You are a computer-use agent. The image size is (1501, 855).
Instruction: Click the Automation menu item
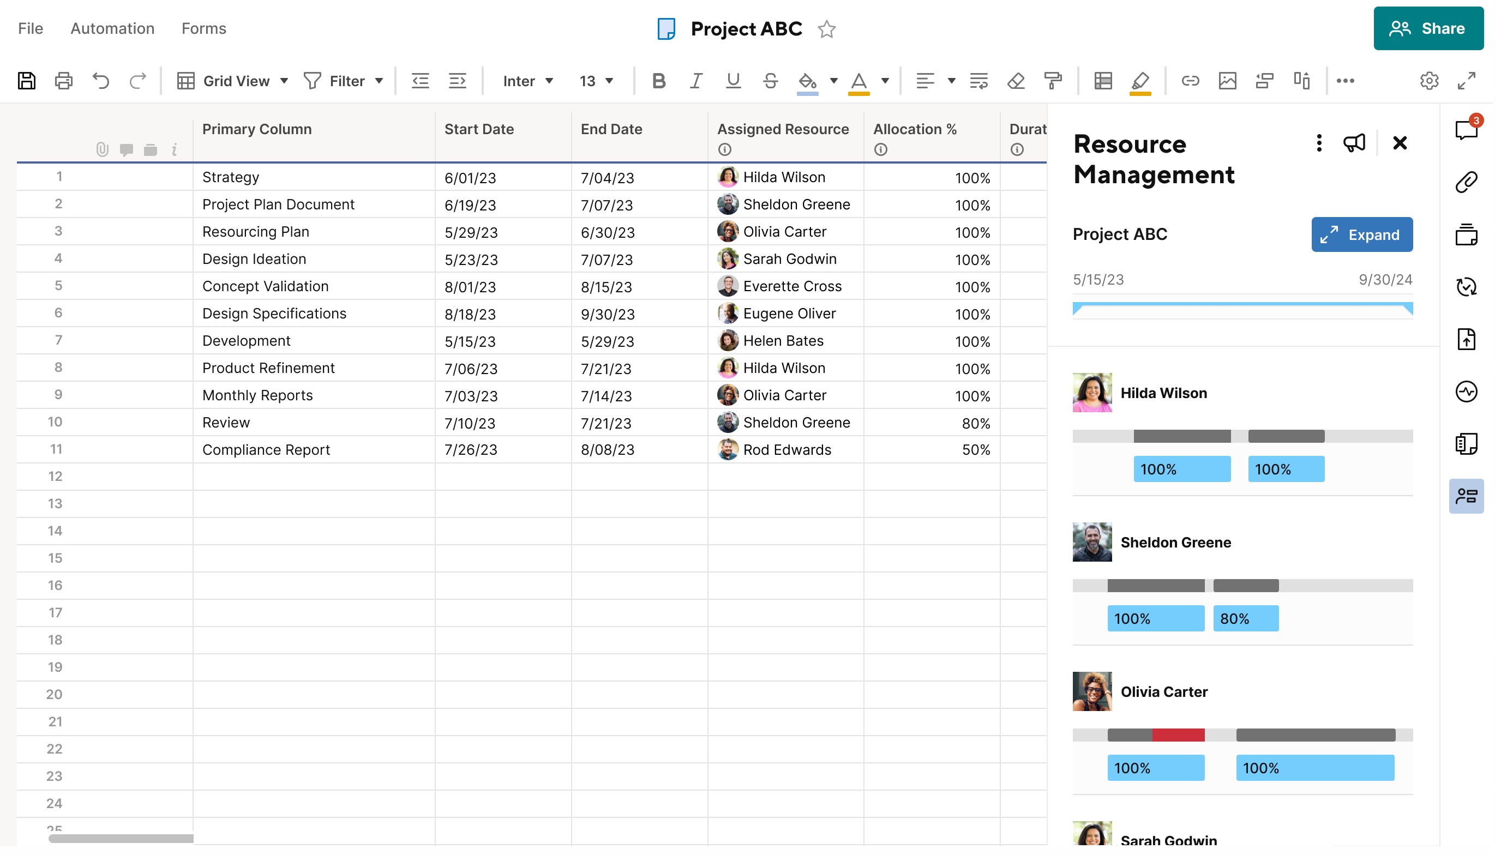point(112,29)
